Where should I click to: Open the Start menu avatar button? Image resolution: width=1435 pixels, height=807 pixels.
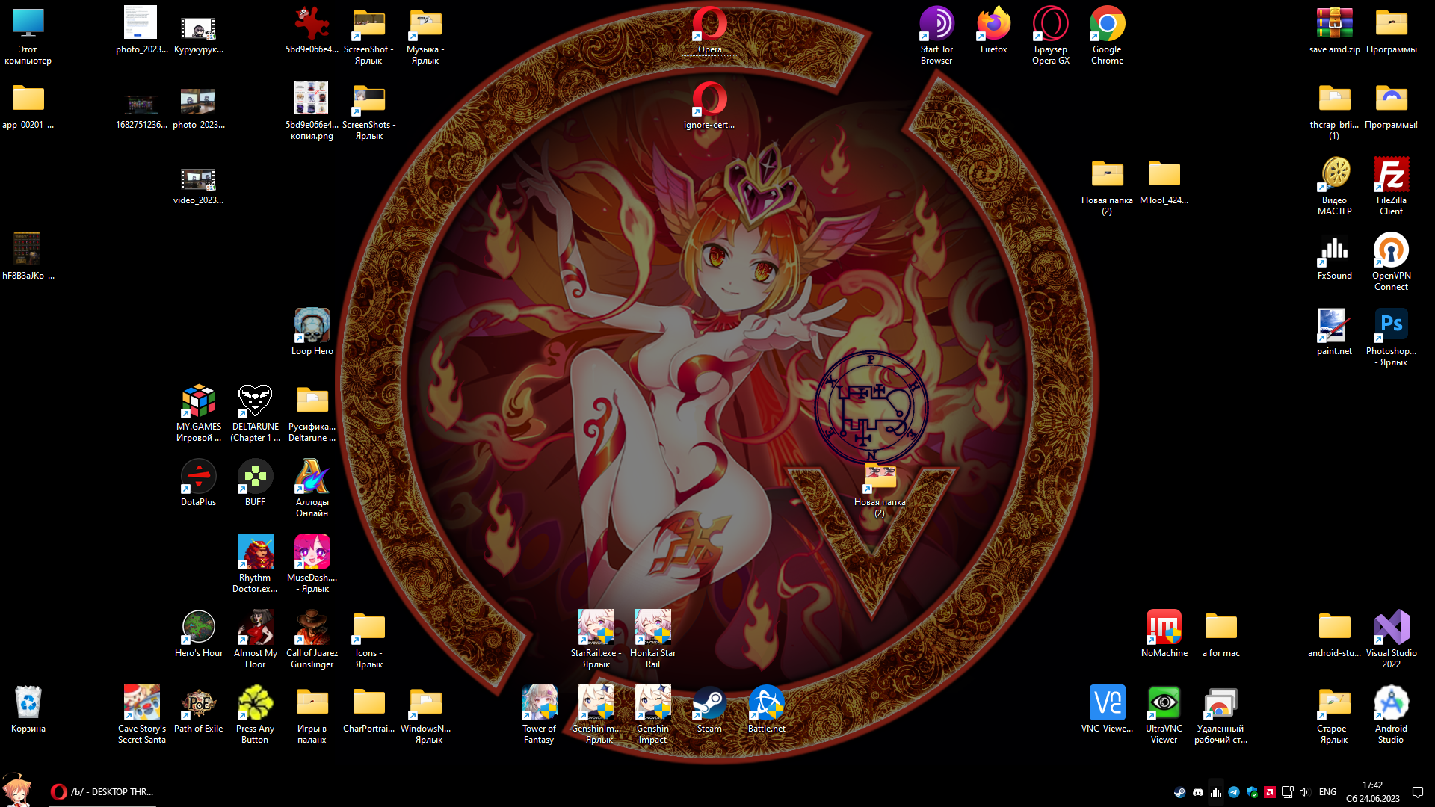pyautogui.click(x=16, y=791)
